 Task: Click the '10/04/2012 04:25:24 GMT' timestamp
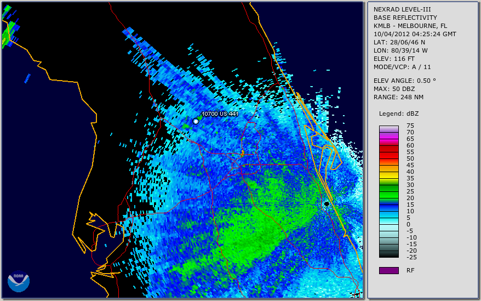pyautogui.click(x=415, y=34)
